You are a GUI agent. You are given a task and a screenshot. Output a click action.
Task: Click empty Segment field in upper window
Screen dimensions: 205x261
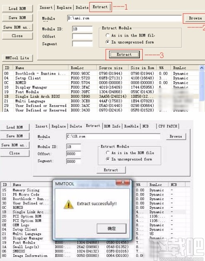82,44
